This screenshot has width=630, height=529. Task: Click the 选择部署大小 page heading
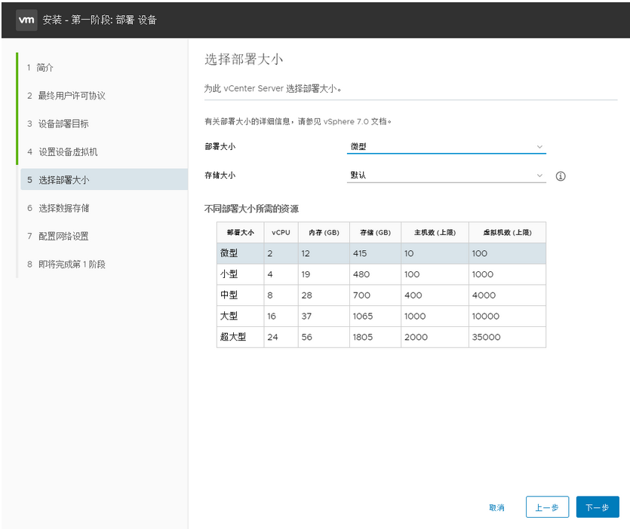click(244, 60)
